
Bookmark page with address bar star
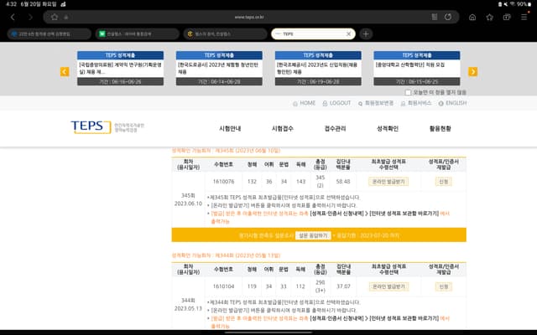(55, 17)
